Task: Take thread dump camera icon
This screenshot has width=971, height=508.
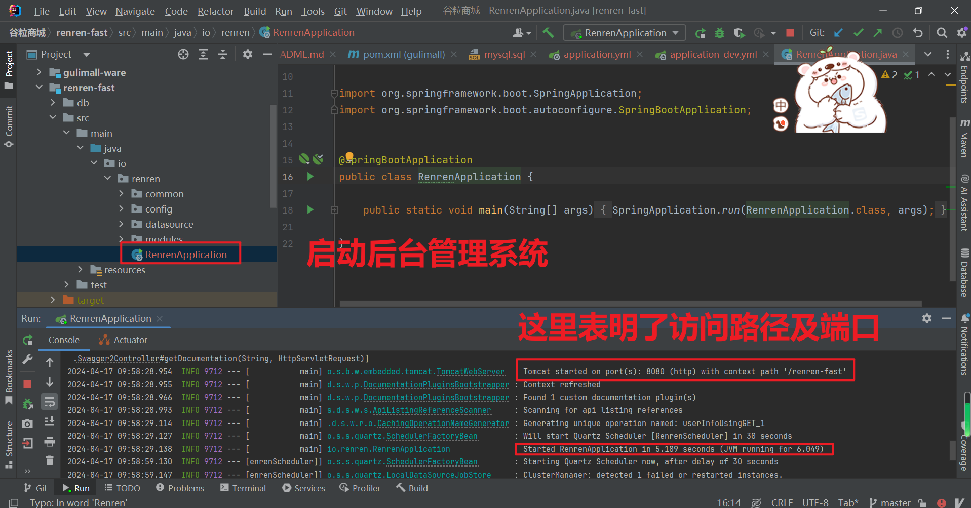Action: tap(28, 424)
